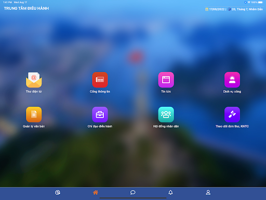
Task: Click the calendar icon next to 17/08/2022
Action: click(x=207, y=9)
